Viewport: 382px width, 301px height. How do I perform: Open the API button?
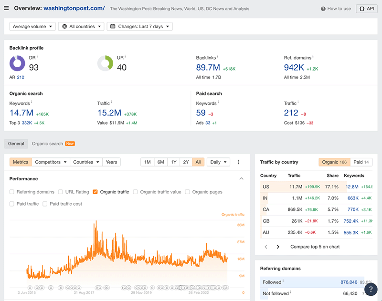pos(366,9)
